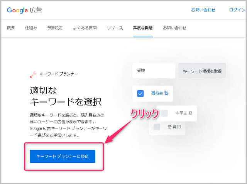Open the よくある質問 tab
Image resolution: width=247 pixels, height=184 pixels.
pos(85,28)
